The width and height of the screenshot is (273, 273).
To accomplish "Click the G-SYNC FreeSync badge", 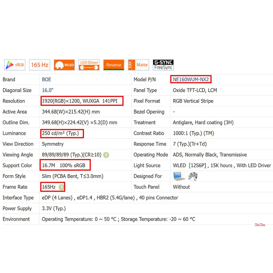I will pyautogui.click(x=163, y=65).
